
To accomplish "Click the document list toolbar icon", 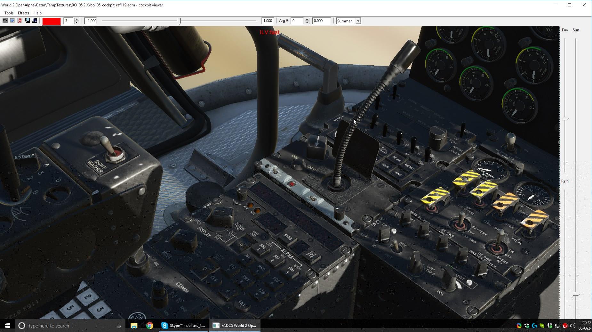I will 35,21.
